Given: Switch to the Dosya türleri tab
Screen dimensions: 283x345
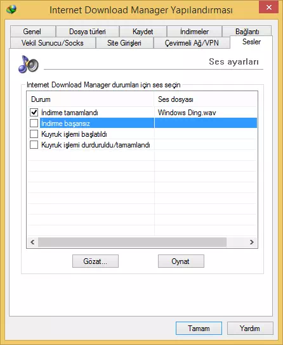Looking at the screenshot, I should click(88, 32).
